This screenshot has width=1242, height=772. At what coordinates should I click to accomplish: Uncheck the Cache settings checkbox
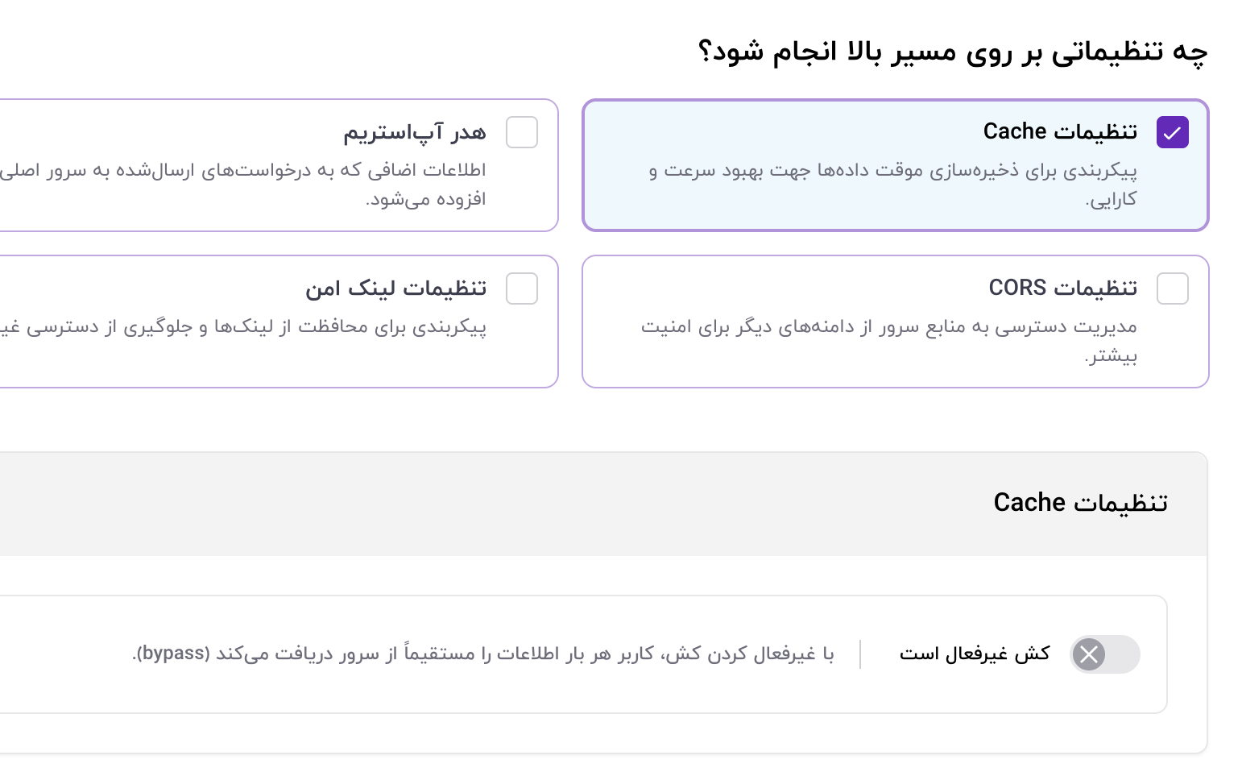coord(1172,132)
